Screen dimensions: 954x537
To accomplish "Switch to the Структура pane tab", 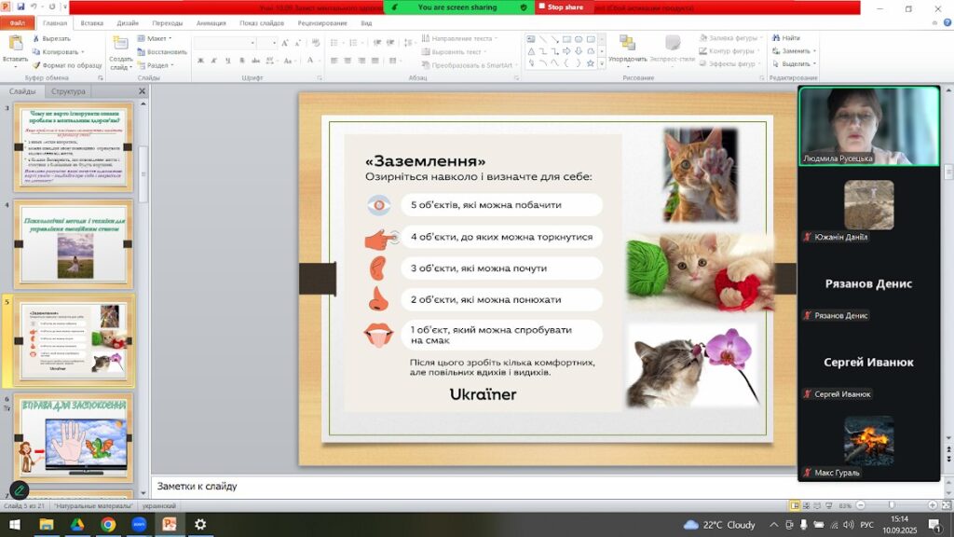I will pos(68,91).
